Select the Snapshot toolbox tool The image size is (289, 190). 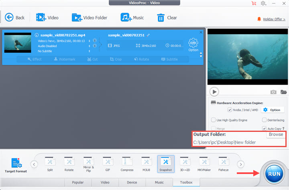165,164
